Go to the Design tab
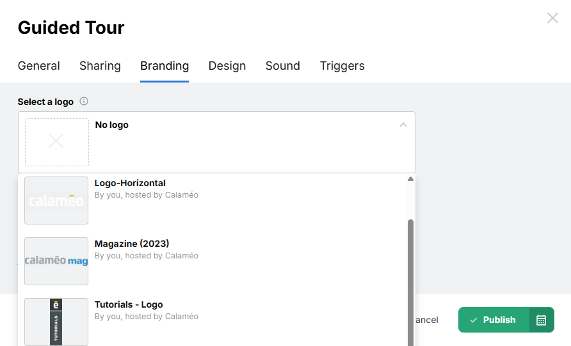This screenshot has height=346, width=571. pyautogui.click(x=227, y=66)
